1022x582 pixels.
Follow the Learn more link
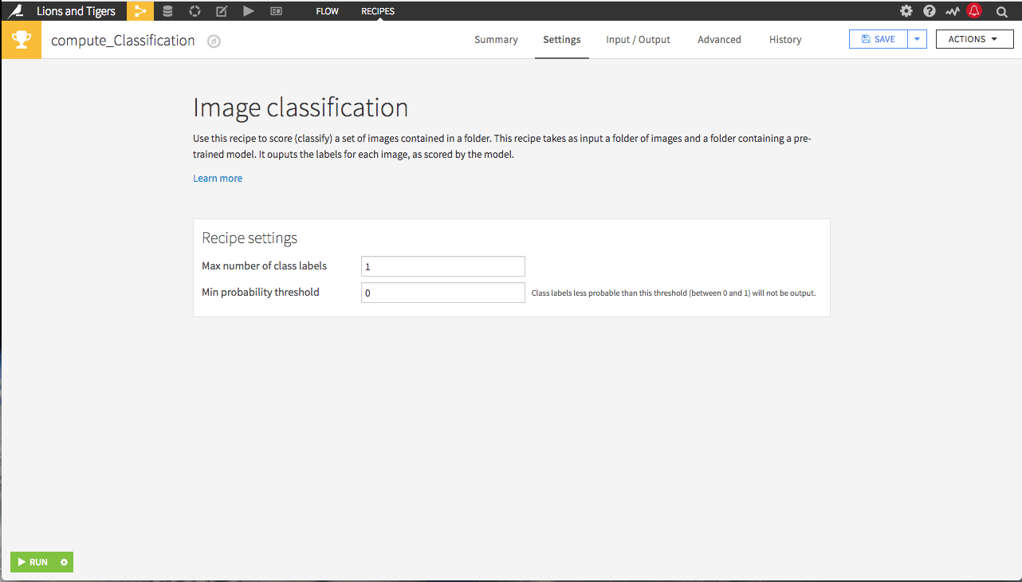point(218,179)
